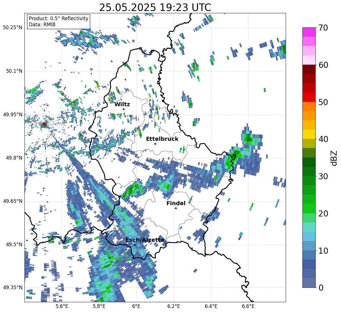Click the 50.25°N latitude label
This screenshot has width=341, height=312.
13,28
